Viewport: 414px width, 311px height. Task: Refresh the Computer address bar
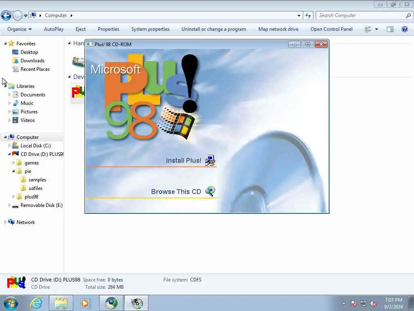tap(308, 16)
